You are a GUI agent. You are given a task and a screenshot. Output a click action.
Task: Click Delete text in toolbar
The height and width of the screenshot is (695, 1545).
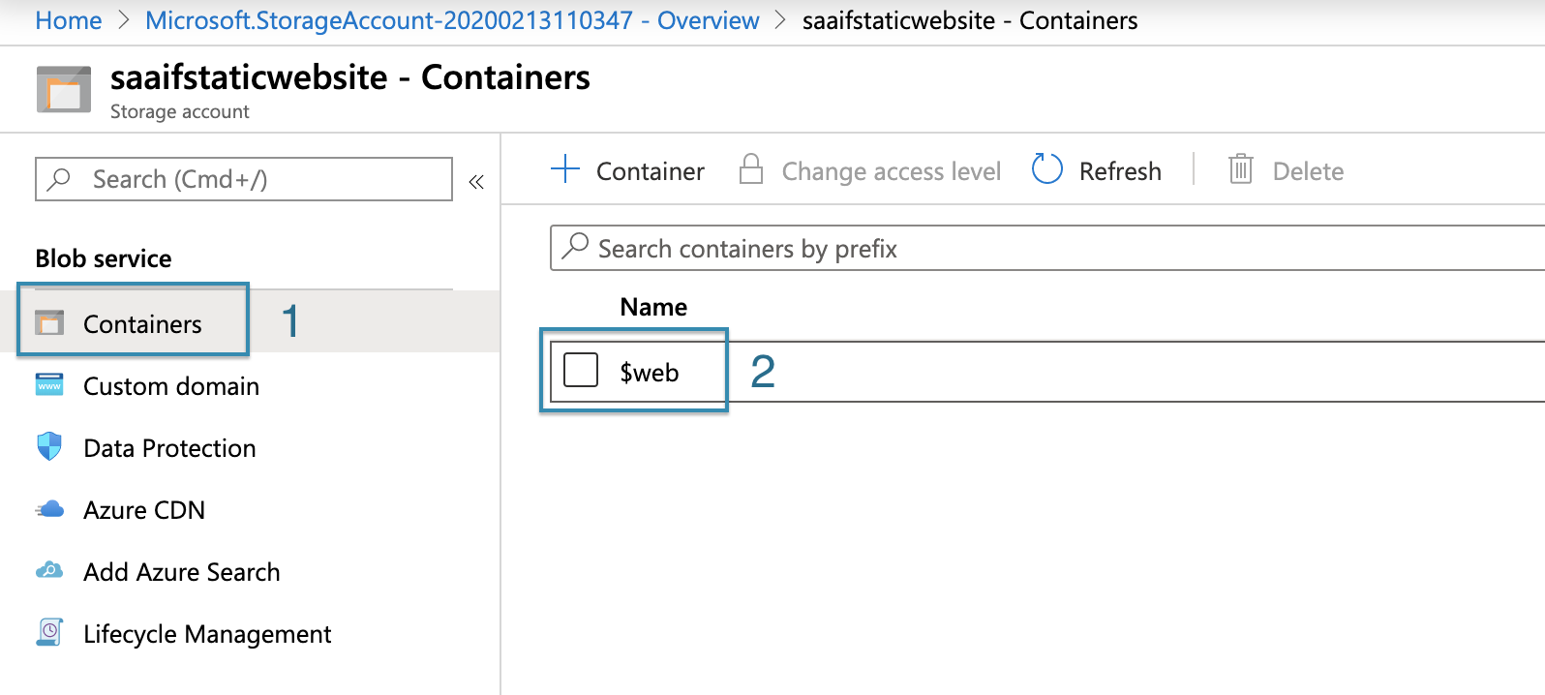[x=1308, y=171]
